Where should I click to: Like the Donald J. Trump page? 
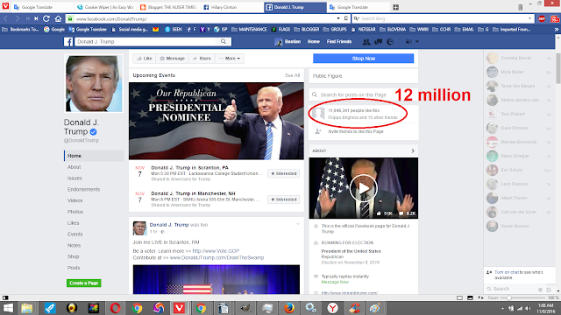point(145,59)
